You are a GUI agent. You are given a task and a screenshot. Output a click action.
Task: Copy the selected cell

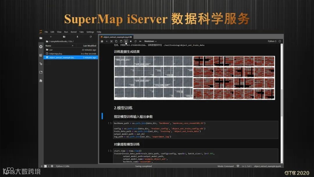point(116,41)
